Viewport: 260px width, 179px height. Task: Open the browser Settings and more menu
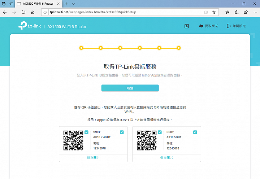pyautogui.click(x=255, y=12)
